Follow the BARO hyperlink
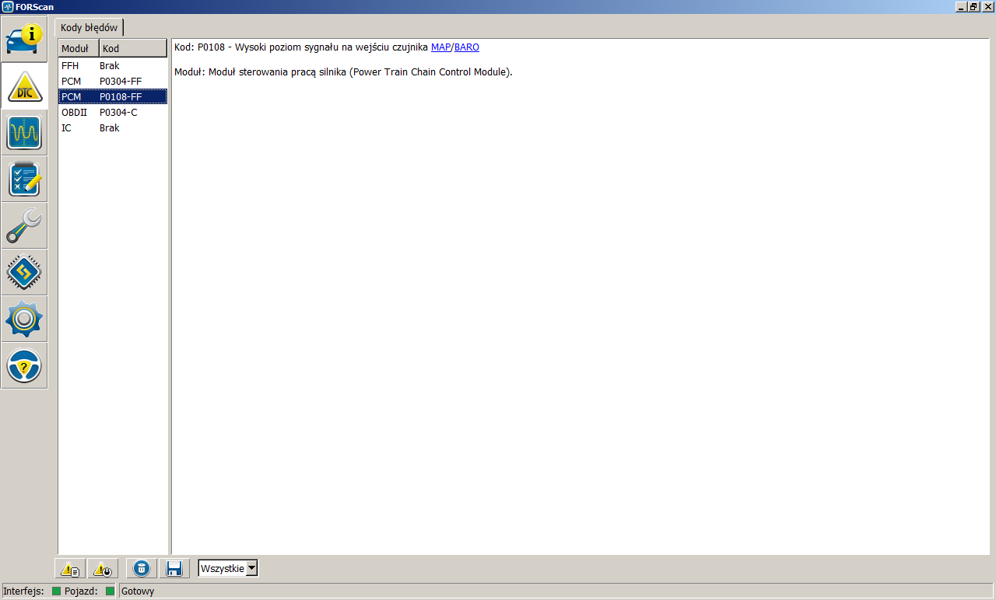 pos(467,47)
